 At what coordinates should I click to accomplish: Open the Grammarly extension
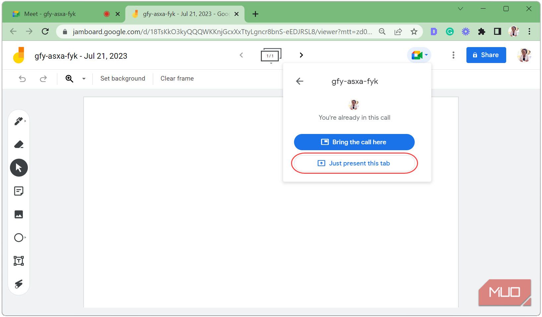pos(450,32)
